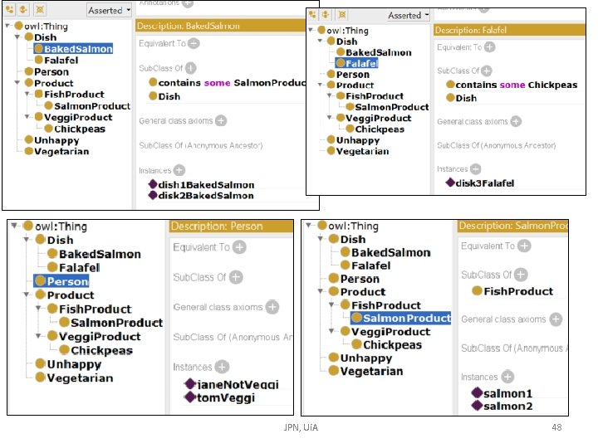Add Equivalent To axiom in Person description
Viewport: 598px width, 448px height.
click(239, 247)
